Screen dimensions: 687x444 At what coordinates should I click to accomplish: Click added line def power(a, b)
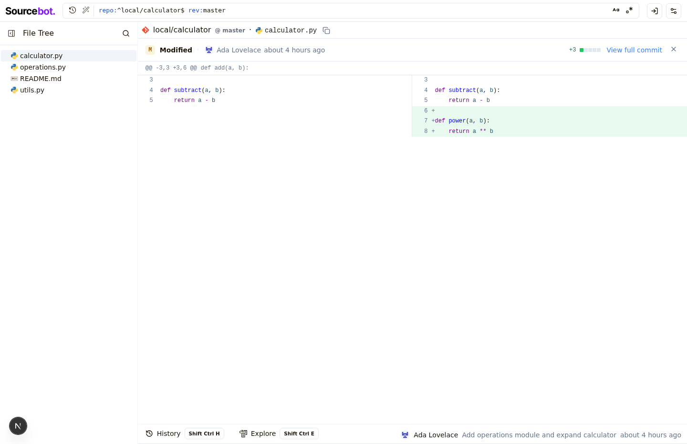tap(549, 121)
